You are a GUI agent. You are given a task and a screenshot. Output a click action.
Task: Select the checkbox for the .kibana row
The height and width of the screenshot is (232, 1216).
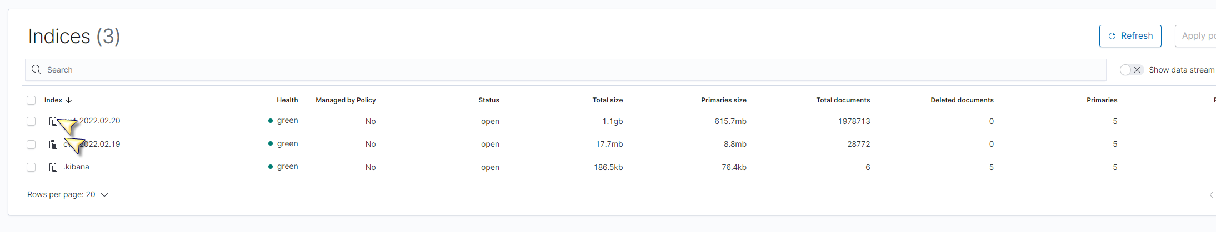coord(31,167)
